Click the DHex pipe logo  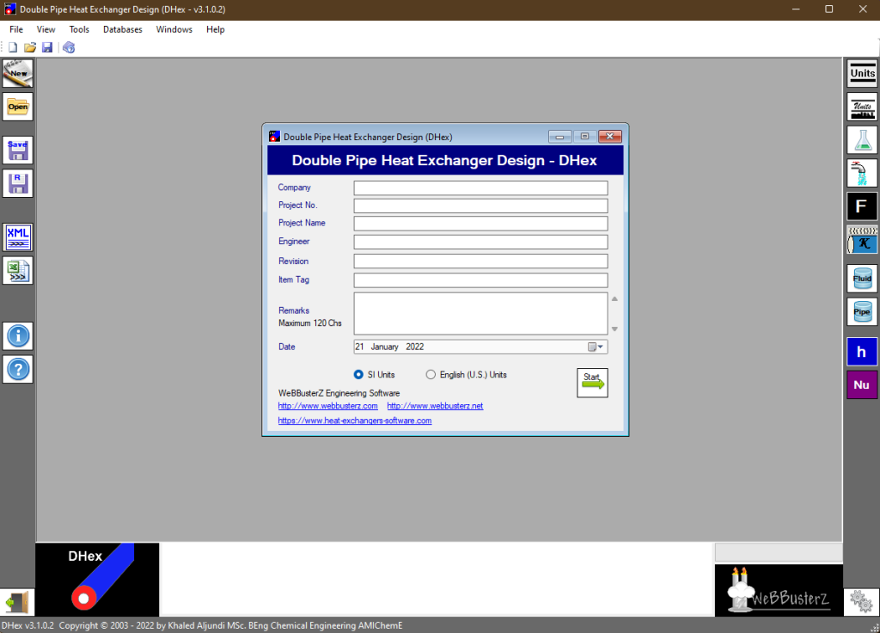point(97,579)
